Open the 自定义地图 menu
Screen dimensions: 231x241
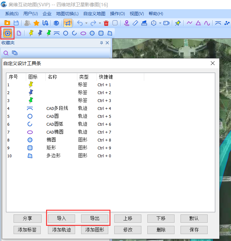click(94, 14)
